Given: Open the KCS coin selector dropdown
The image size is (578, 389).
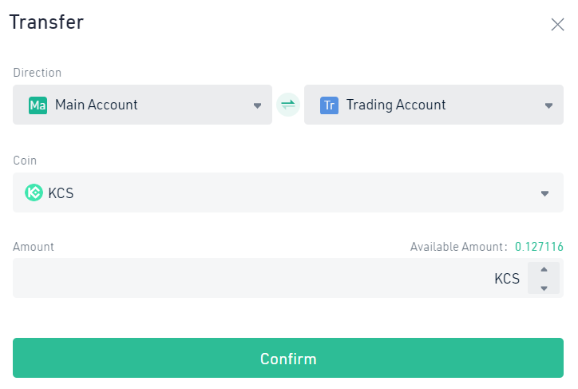Looking at the screenshot, I should coord(288,193).
